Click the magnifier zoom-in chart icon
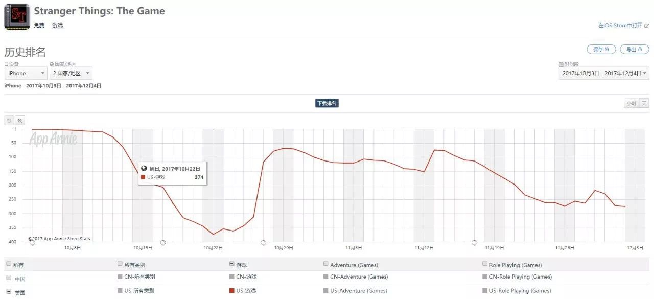Image resolution: width=654 pixels, height=299 pixels. [x=20, y=121]
